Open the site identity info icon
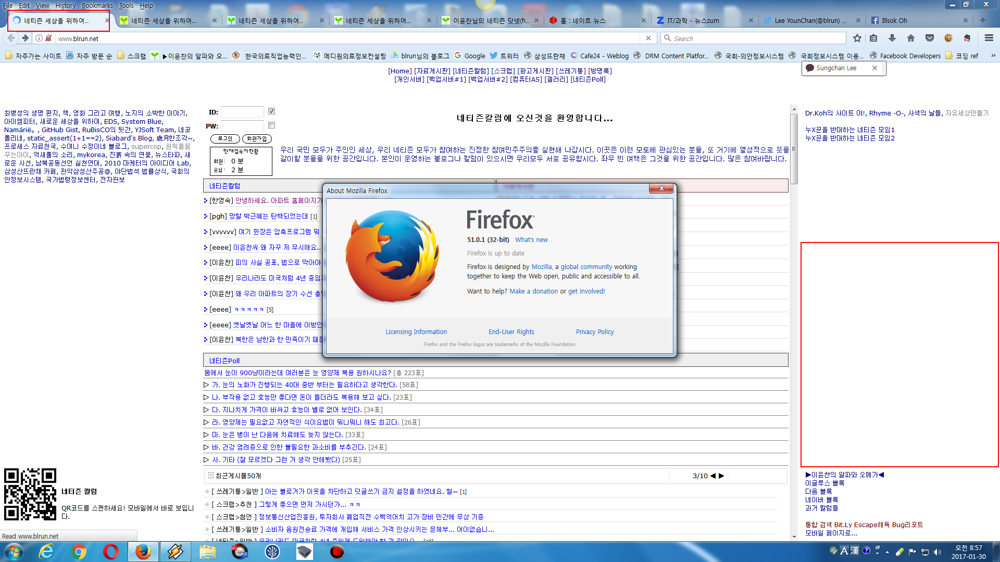The height and width of the screenshot is (562, 1000). (x=39, y=38)
